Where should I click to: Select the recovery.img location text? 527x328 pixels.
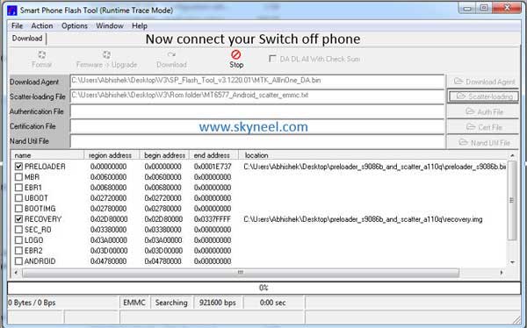tap(363, 219)
